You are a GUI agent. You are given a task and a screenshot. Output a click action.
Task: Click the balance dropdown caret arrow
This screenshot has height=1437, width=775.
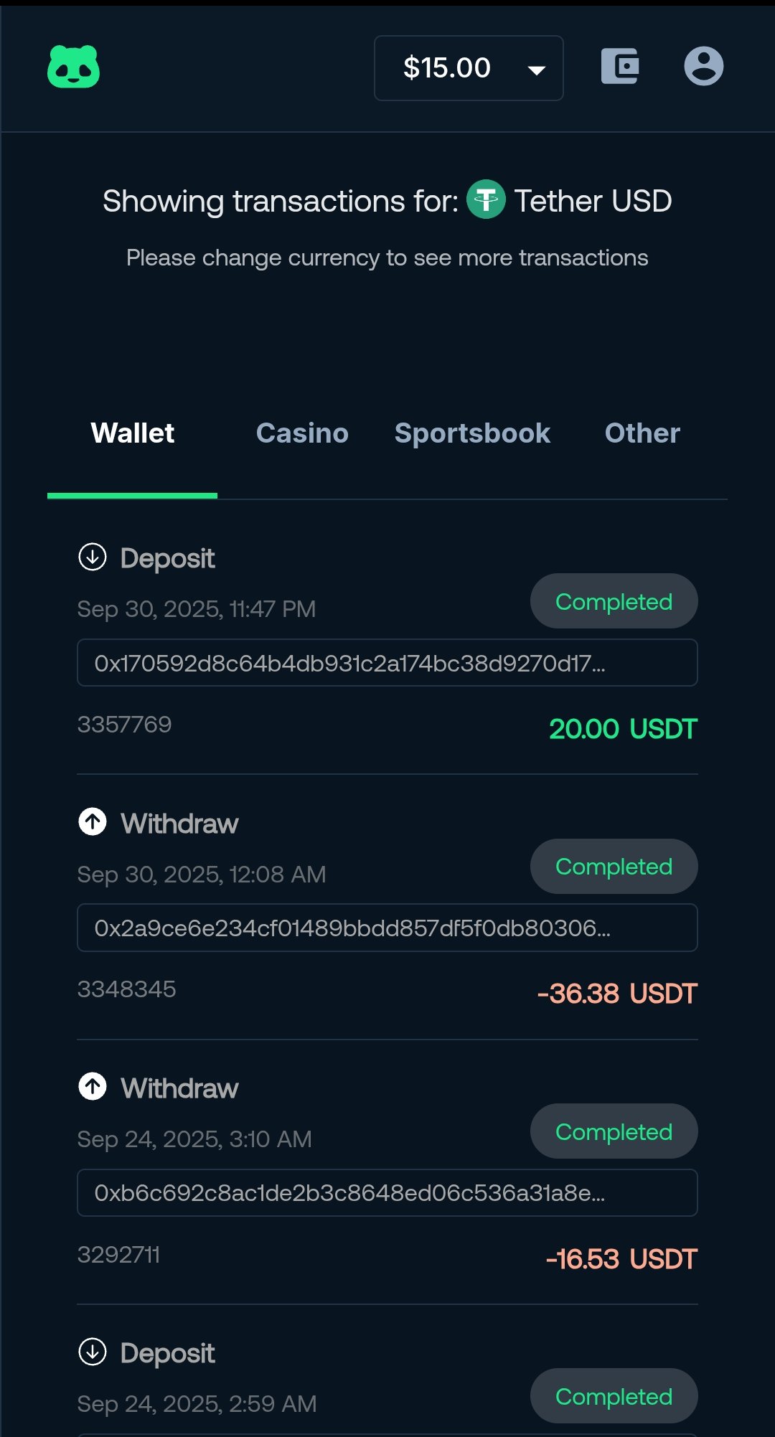click(x=536, y=70)
